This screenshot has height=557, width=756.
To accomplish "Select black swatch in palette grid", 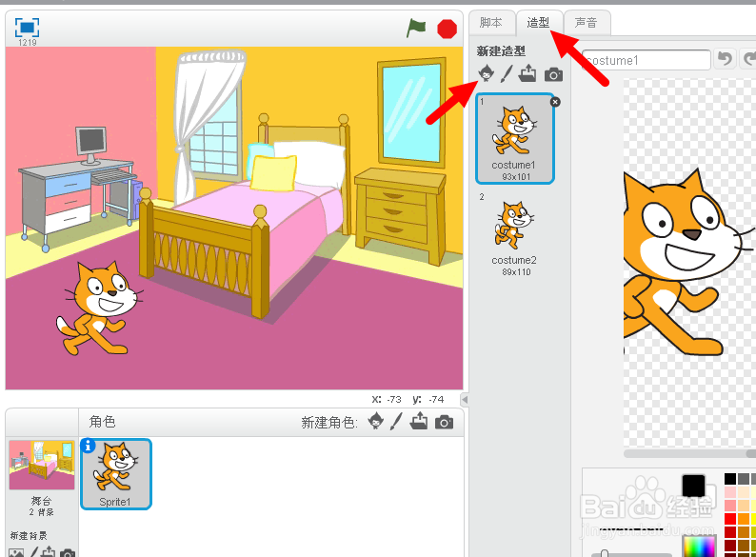I will pyautogui.click(x=730, y=479).
